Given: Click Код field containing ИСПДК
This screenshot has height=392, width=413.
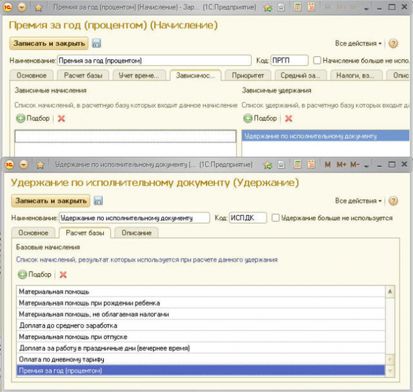Looking at the screenshot, I should click(x=248, y=218).
